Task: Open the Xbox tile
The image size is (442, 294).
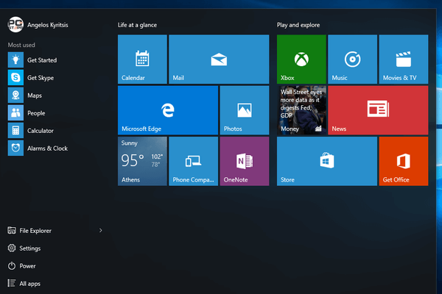Action: coord(301,59)
